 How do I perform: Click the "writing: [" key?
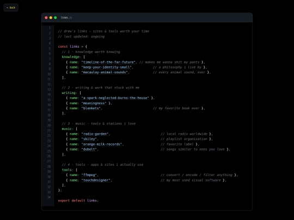(x=71, y=93)
